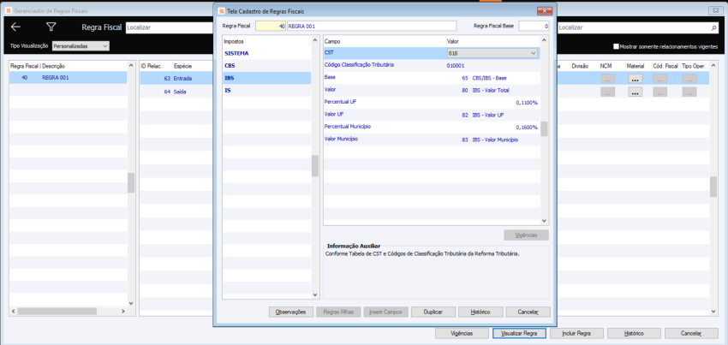Click the Campo table scroll-down arrow
Image resolution: width=728 pixels, height=345 pixels.
[x=544, y=221]
